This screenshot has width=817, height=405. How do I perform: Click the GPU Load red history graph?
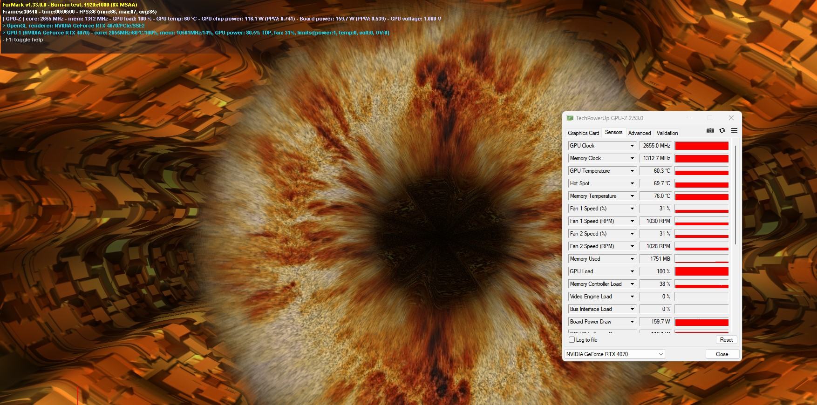point(701,271)
